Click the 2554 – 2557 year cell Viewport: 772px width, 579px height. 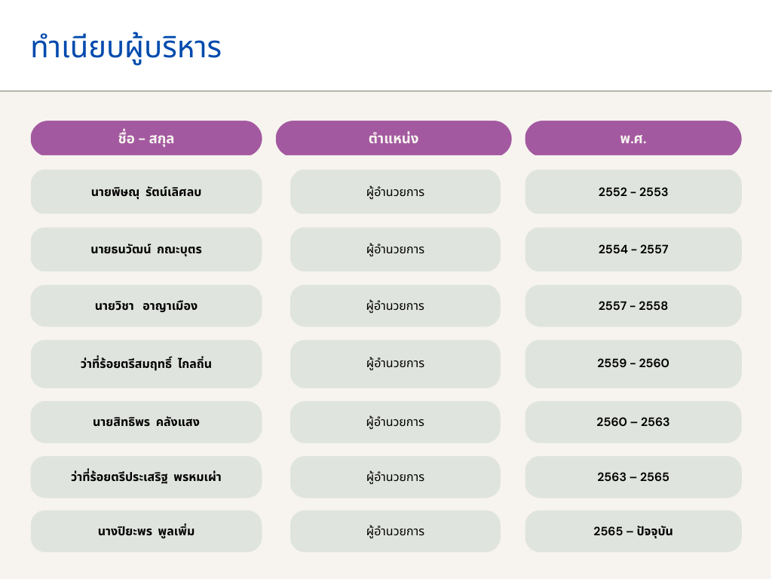click(x=633, y=250)
